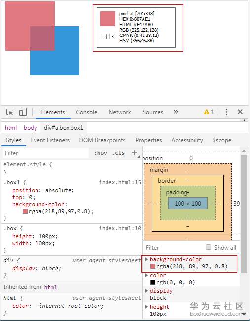Open index.html:10 source link
Viewport: 250px width, 321px height.
point(120,228)
